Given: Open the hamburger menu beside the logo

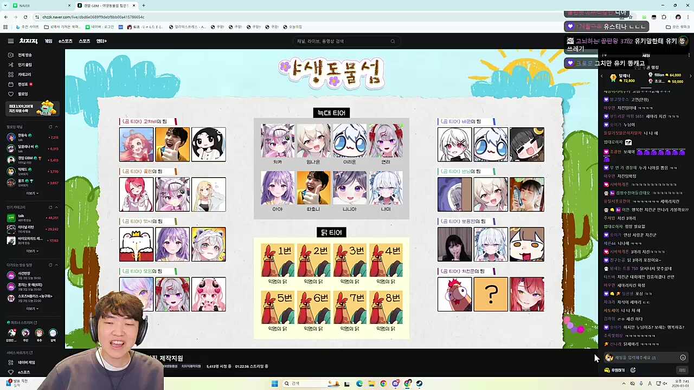Looking at the screenshot, I should [10, 41].
